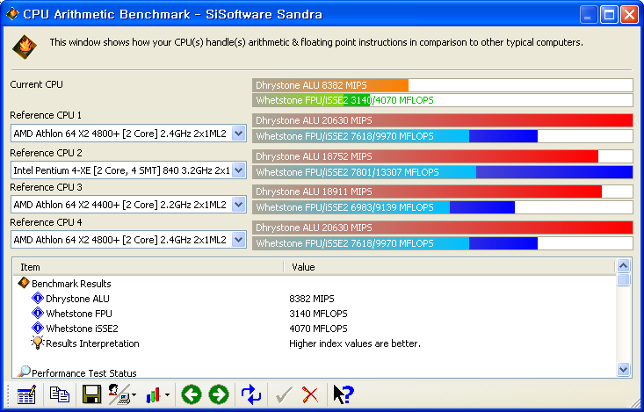The height and width of the screenshot is (412, 644).
Task: Expand the Reference CPU 1 dropdown arrow
Action: [x=239, y=134]
